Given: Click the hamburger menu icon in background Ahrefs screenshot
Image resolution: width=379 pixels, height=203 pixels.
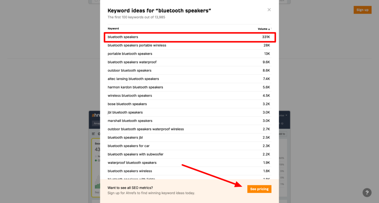Looking at the screenshot, I should [x=93, y=134].
